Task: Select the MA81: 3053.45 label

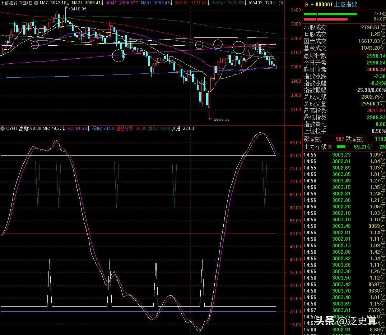Action: coord(155,3)
